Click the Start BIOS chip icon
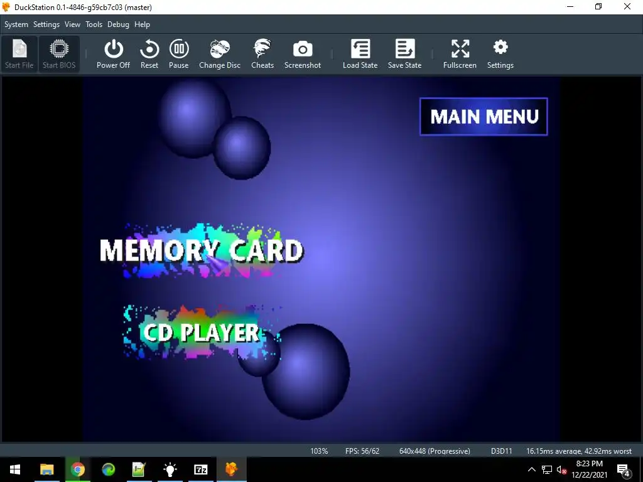Screen dimensions: 643x482 click(x=59, y=54)
